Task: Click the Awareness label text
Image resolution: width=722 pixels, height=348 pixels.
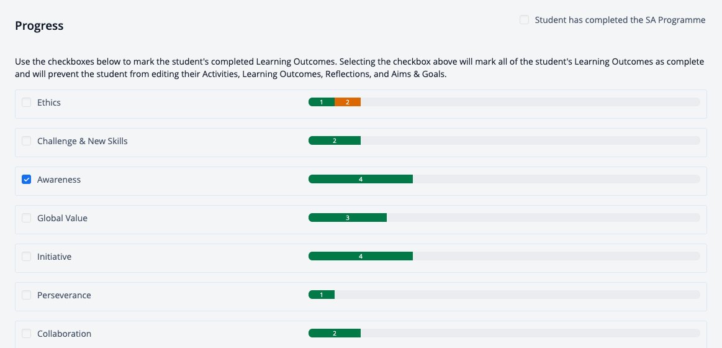Action: click(59, 180)
